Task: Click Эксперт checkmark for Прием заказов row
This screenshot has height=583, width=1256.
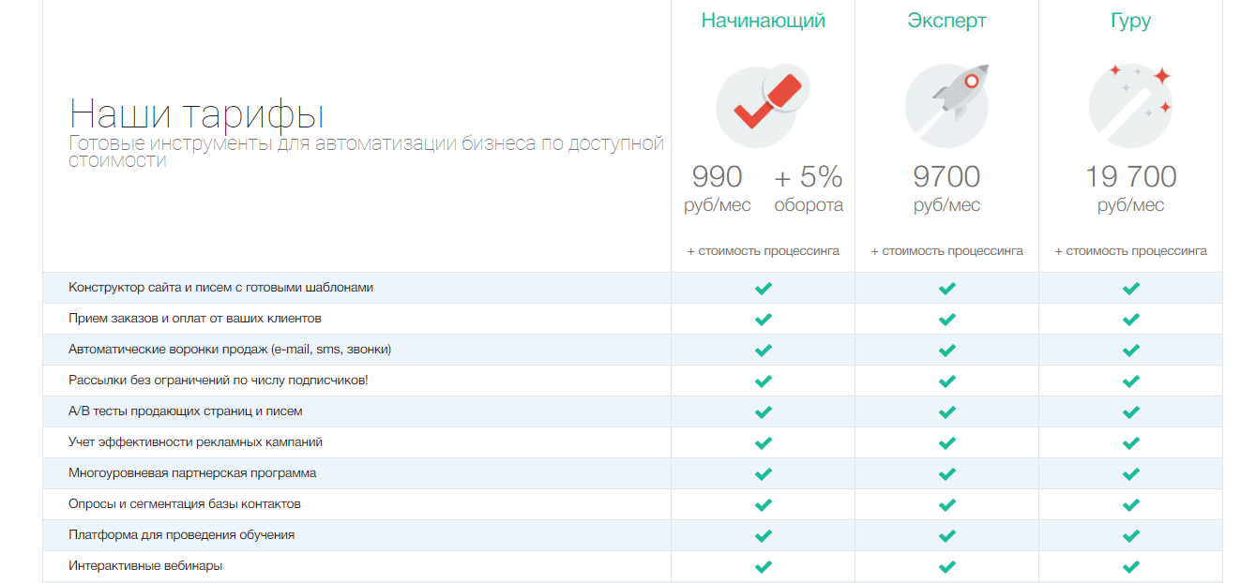Action: (946, 319)
